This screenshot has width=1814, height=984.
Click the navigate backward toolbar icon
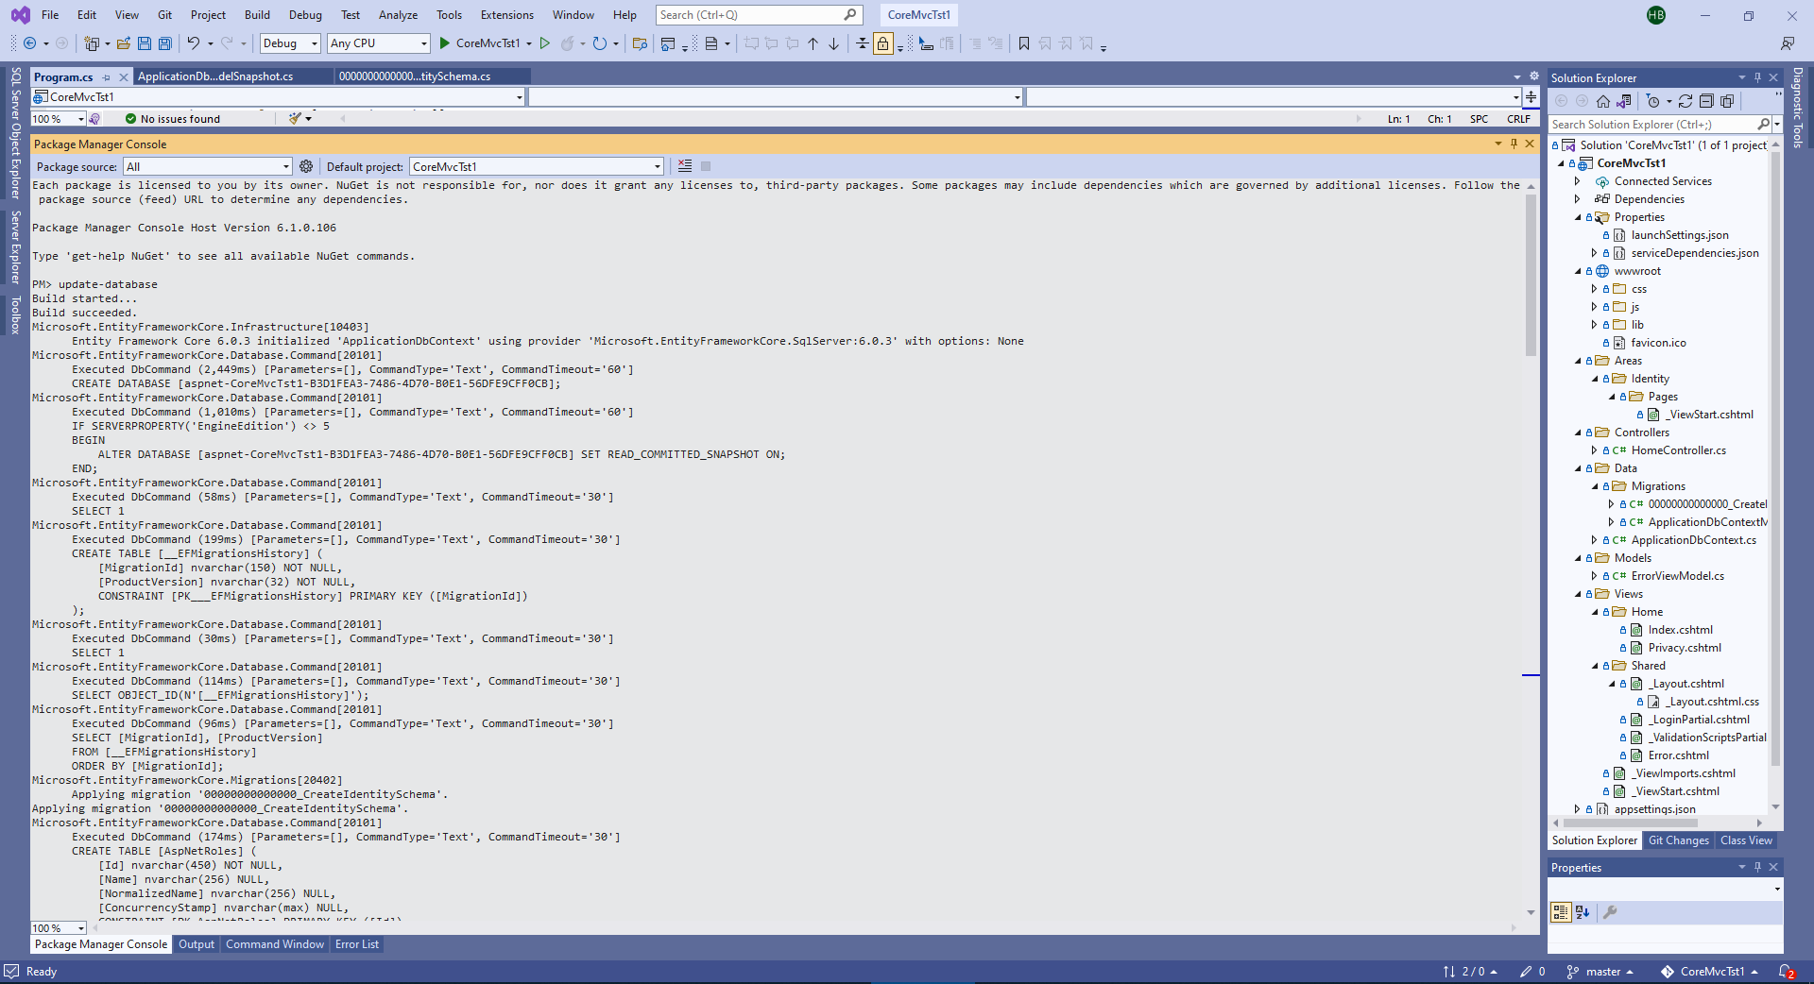tap(30, 43)
